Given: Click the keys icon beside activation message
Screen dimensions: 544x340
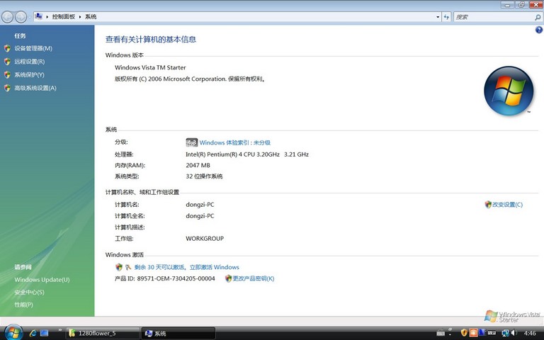Looking at the screenshot, I should (128, 267).
